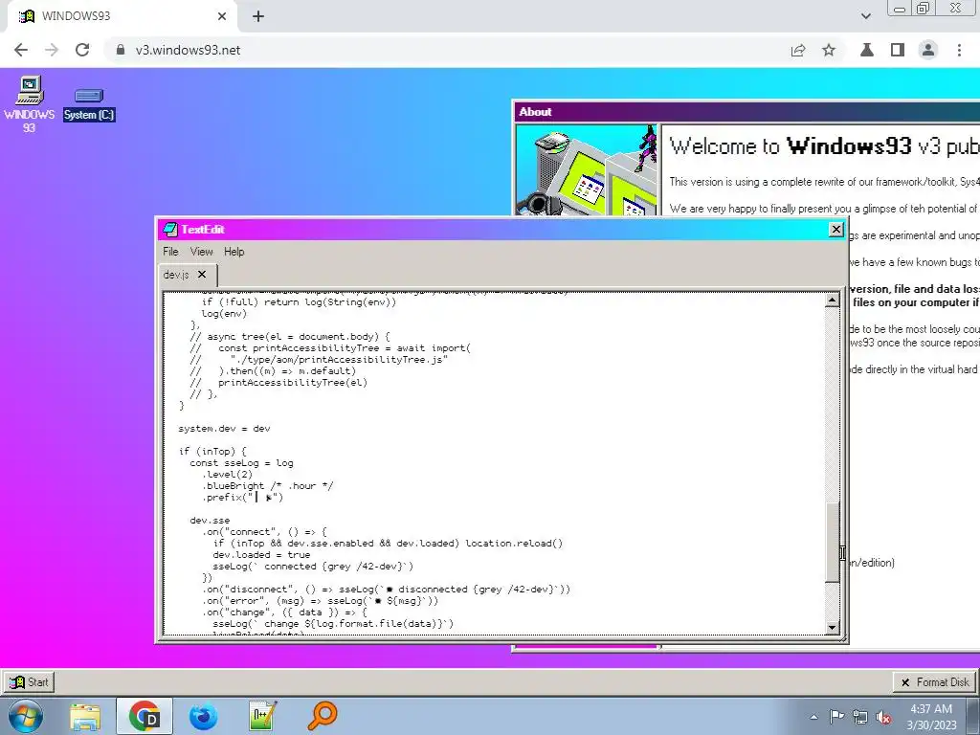
Task: Open the WINDOWS 93 desktop icon
Action: click(29, 103)
